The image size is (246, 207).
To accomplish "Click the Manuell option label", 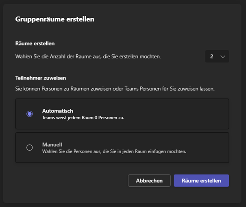I will point(52,144).
